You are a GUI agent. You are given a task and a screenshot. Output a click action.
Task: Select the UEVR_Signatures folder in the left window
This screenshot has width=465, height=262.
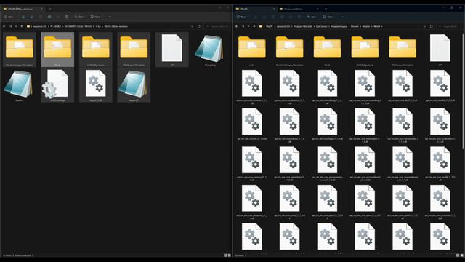tap(96, 50)
